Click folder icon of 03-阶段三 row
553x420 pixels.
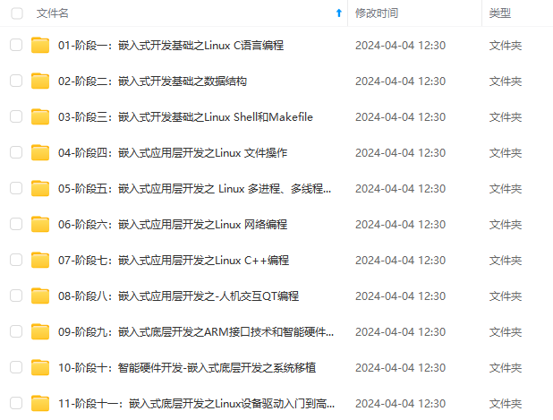point(40,116)
